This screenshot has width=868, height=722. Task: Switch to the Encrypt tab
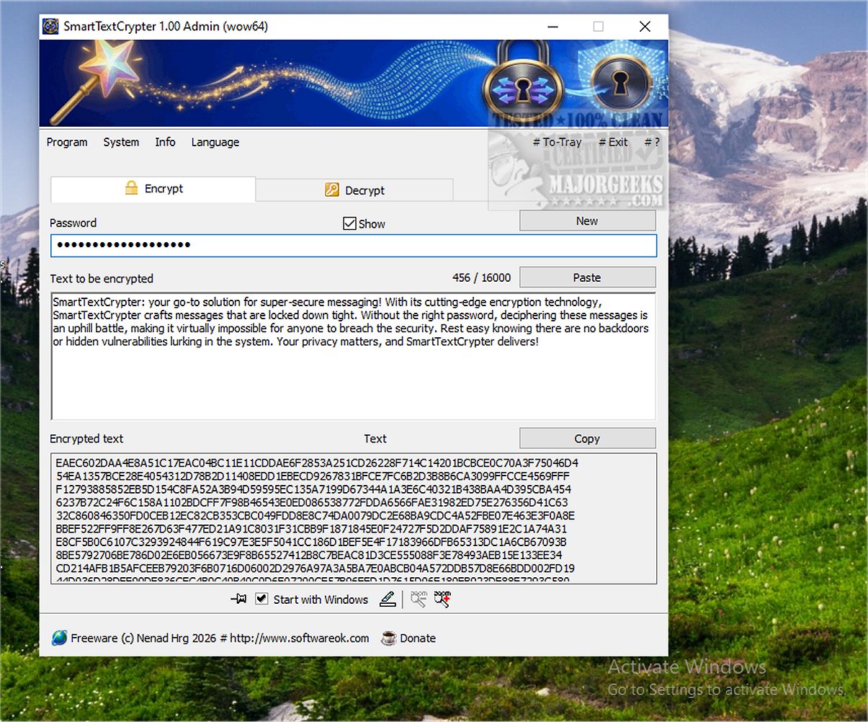tap(153, 189)
